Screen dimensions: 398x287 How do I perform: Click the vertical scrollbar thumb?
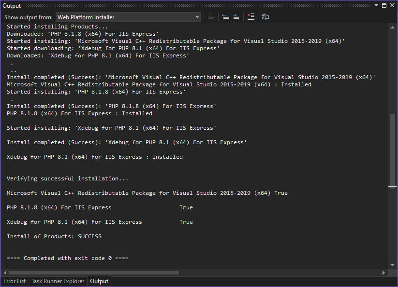click(392, 150)
